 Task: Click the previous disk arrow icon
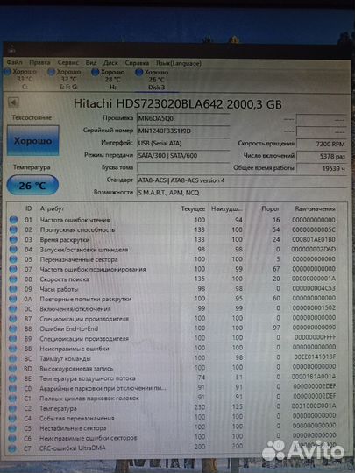[13, 102]
